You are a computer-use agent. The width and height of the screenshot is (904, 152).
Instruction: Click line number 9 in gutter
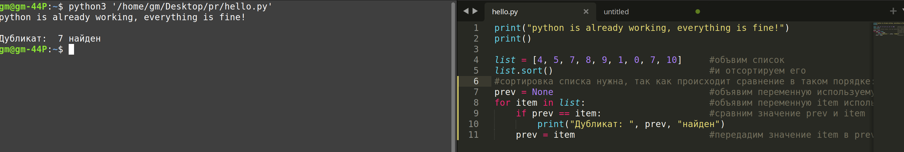point(476,113)
